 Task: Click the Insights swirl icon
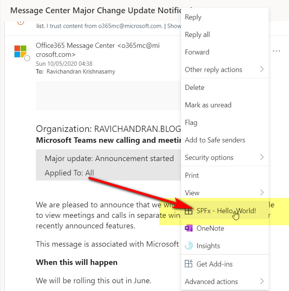click(189, 246)
